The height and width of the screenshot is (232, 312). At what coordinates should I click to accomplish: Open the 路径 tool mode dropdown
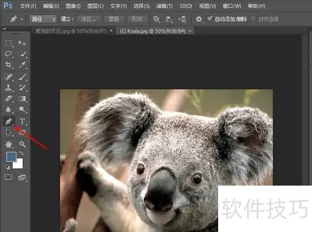(x=43, y=19)
